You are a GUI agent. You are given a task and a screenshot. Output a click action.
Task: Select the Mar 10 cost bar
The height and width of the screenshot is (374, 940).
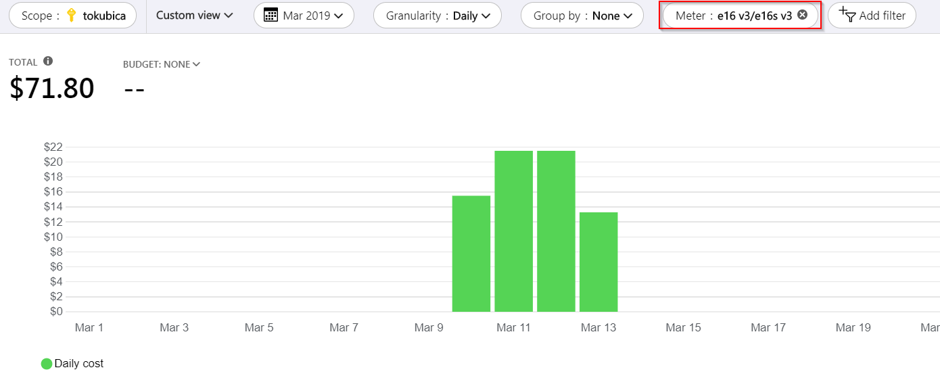coord(471,254)
